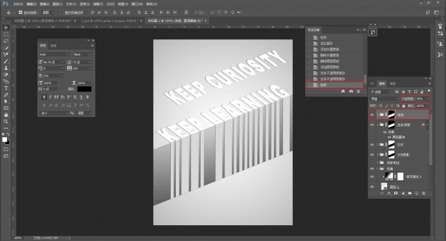Select the Hand tool
446x241 pixels.
point(6,114)
